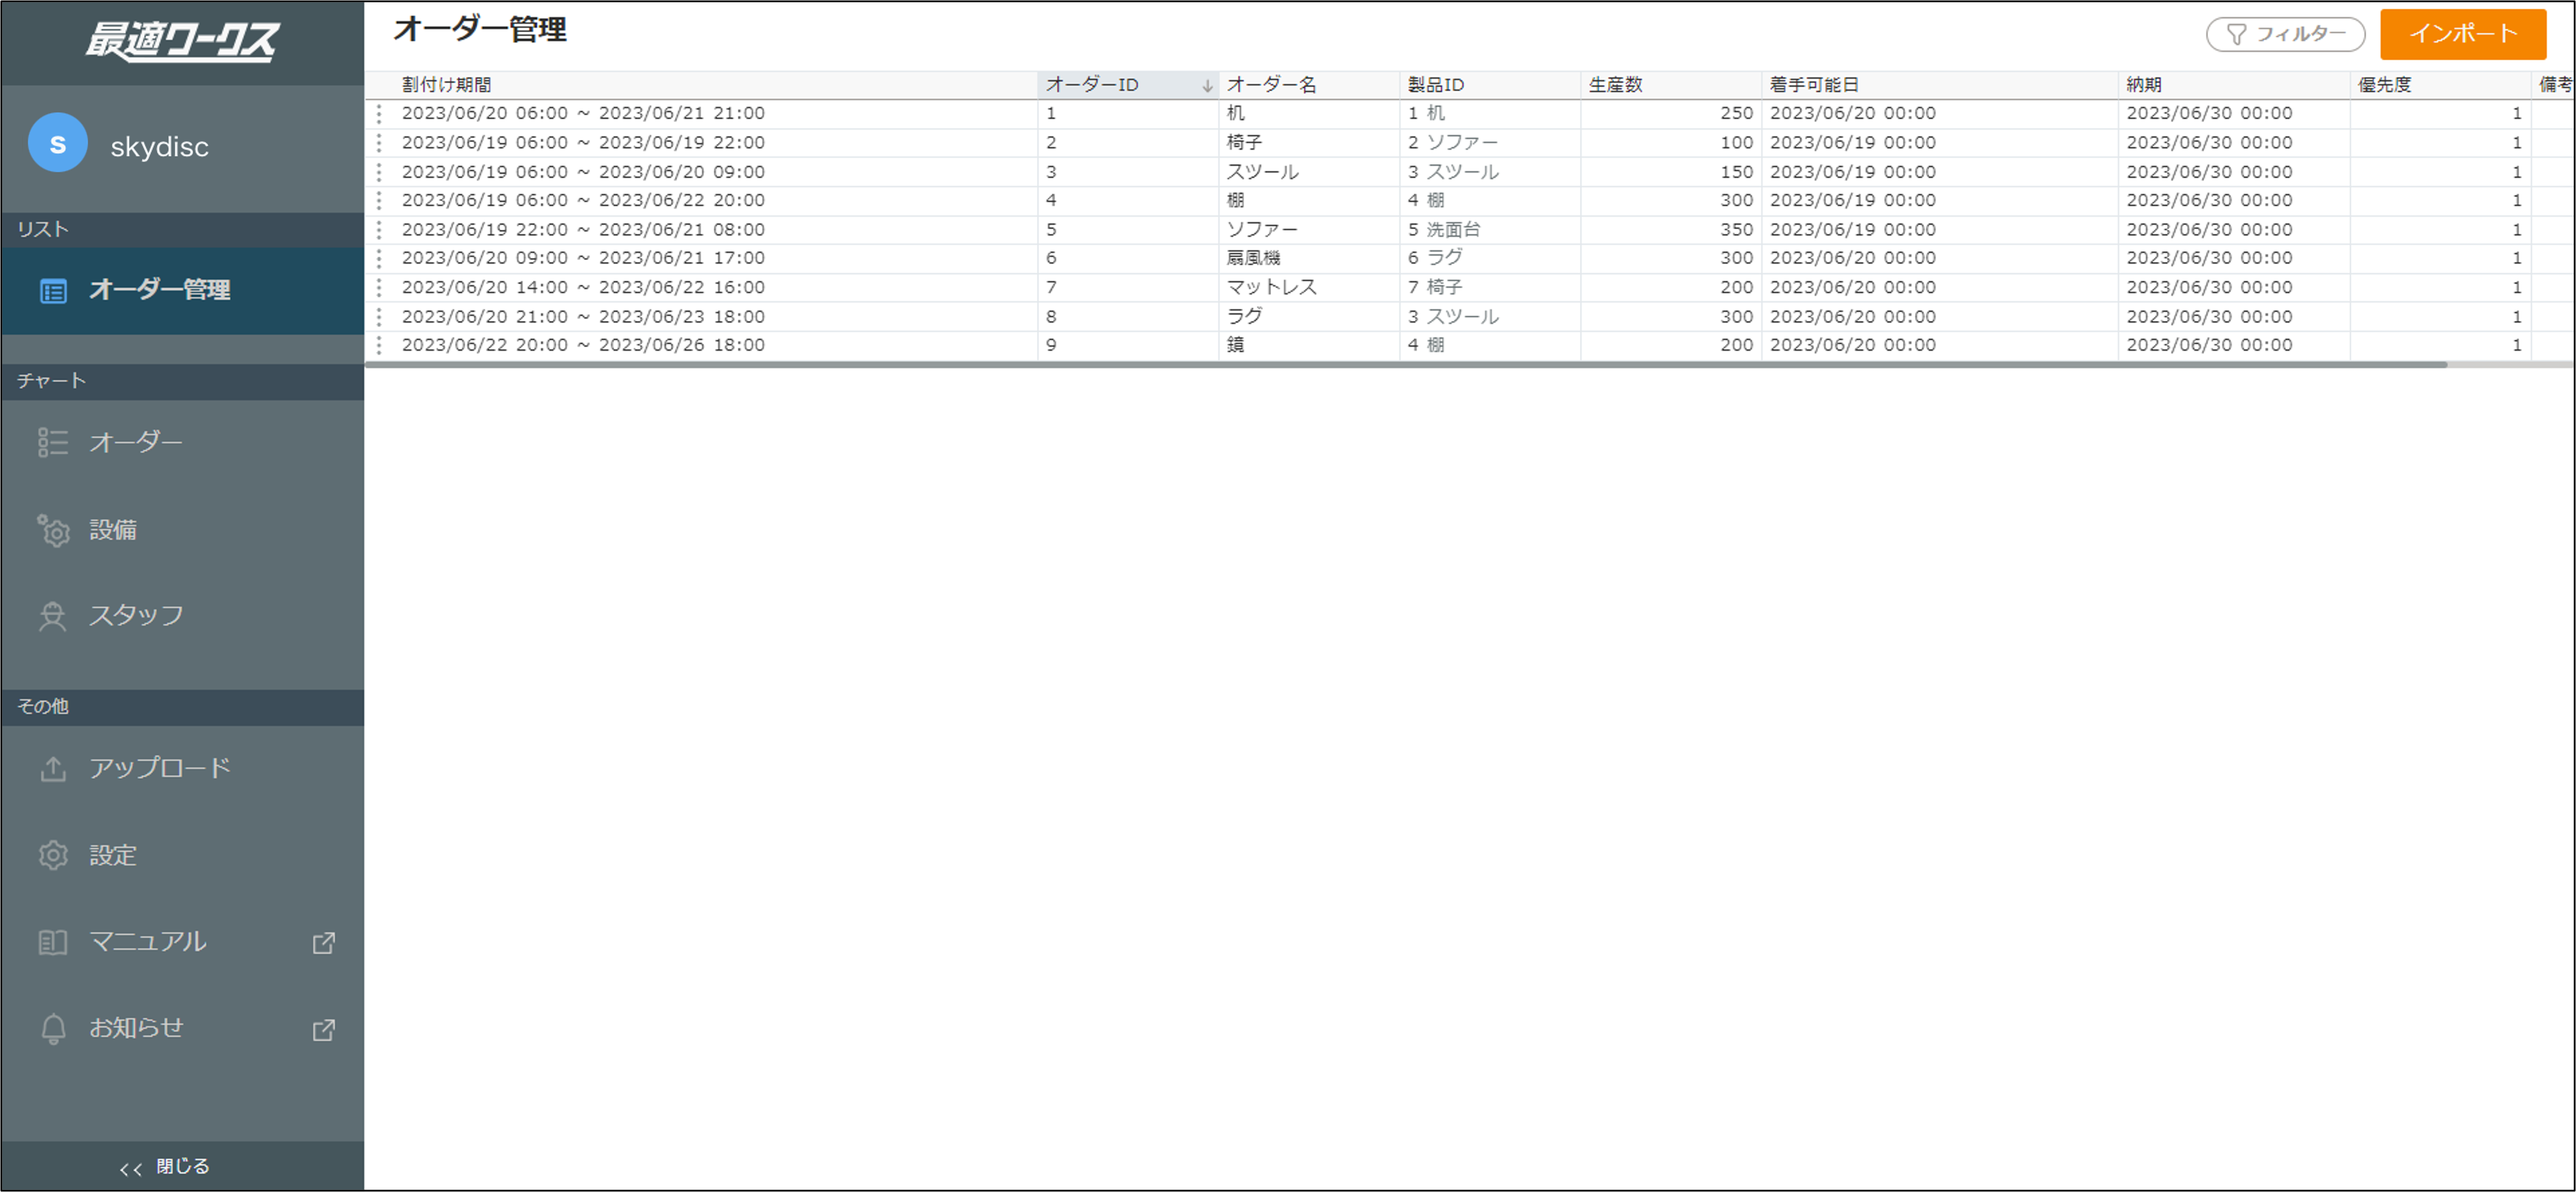The image size is (2576, 1192).
Task: Open オーダー管理 list in sidebar
Action: click(x=183, y=291)
